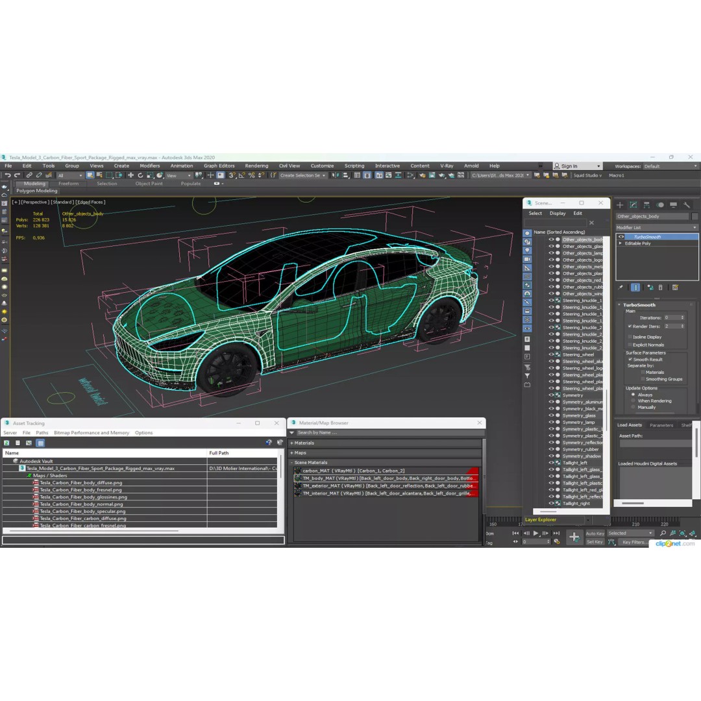Click the Key Filters button
Viewport: 701px width, 701px height.
point(633,542)
